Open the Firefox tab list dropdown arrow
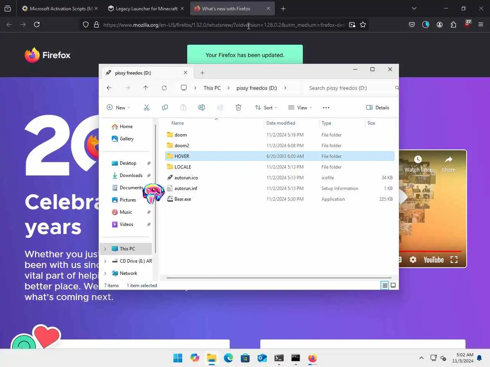The width and height of the screenshot is (490, 367). [414, 8]
